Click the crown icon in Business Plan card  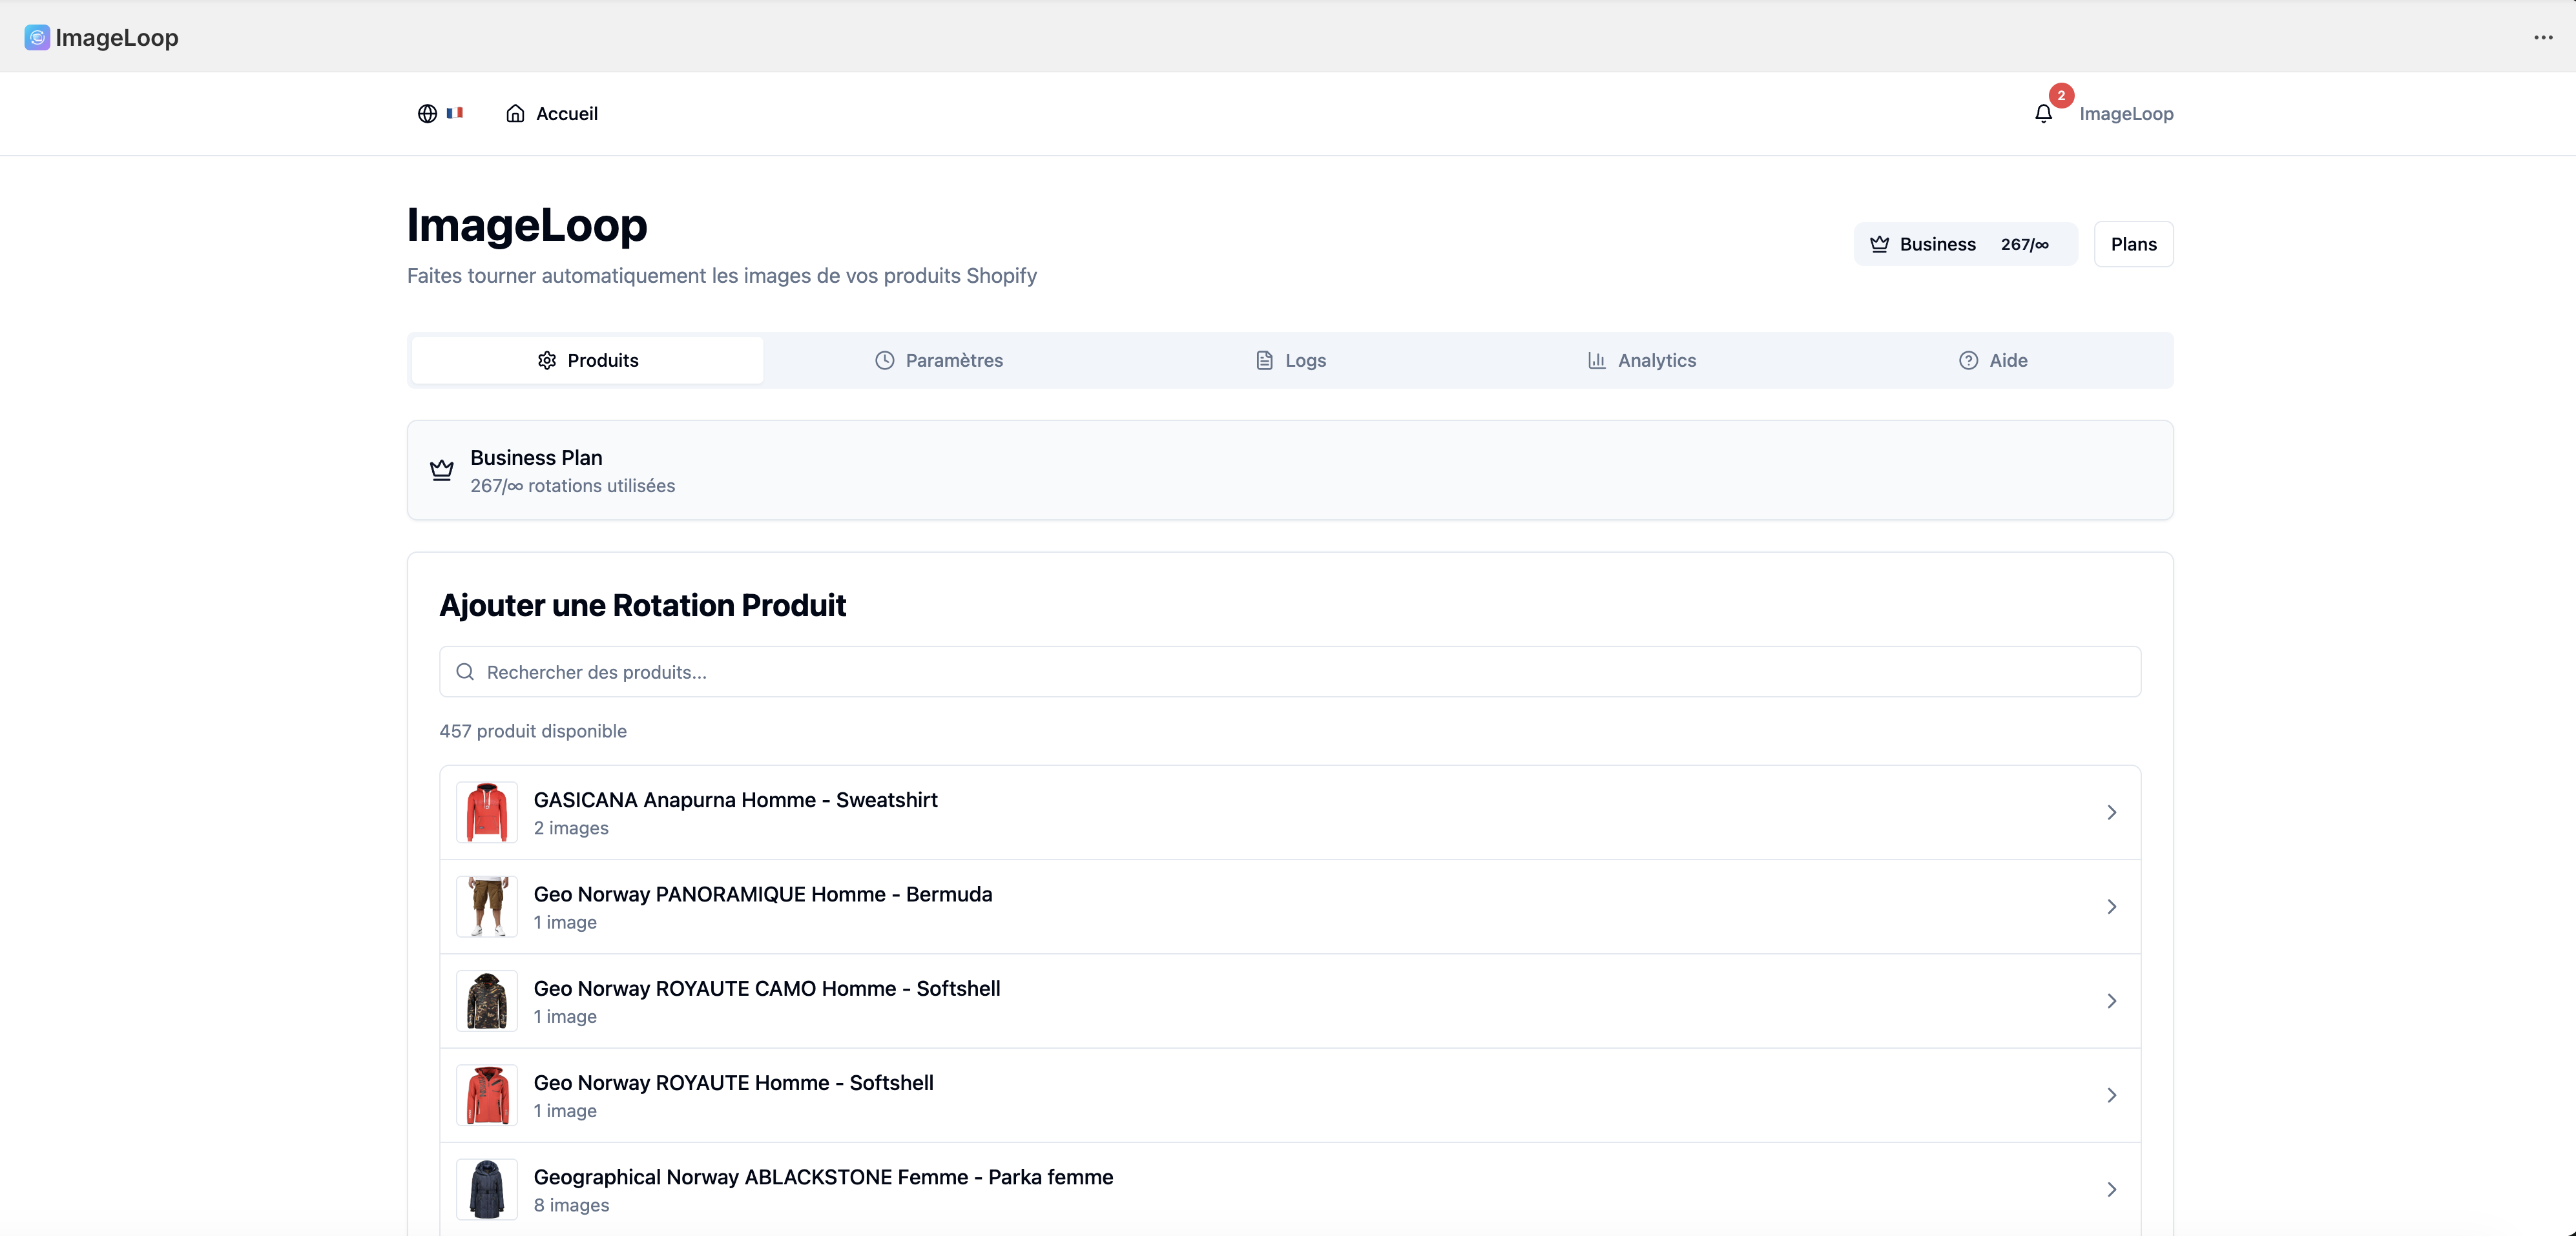pyautogui.click(x=442, y=470)
